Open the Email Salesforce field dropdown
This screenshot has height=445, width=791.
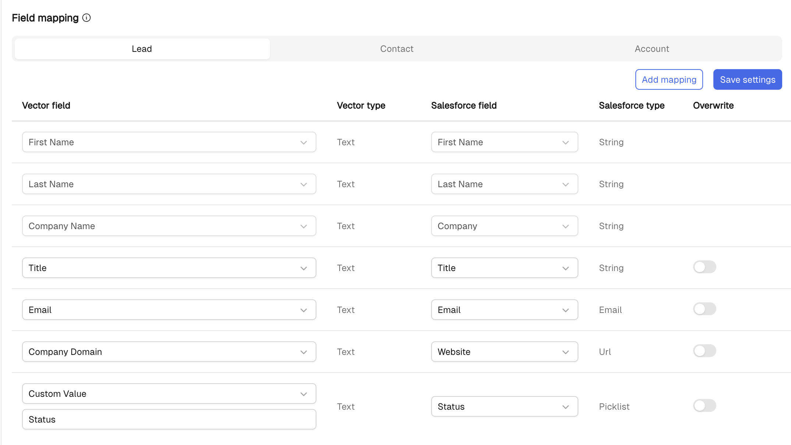504,310
